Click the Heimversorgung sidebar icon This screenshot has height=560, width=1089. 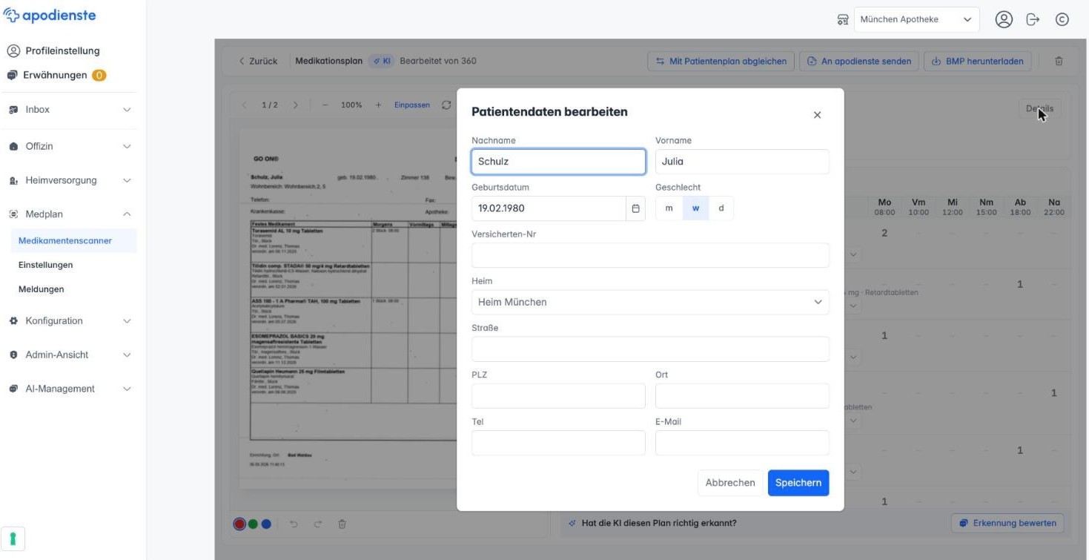pyautogui.click(x=12, y=180)
